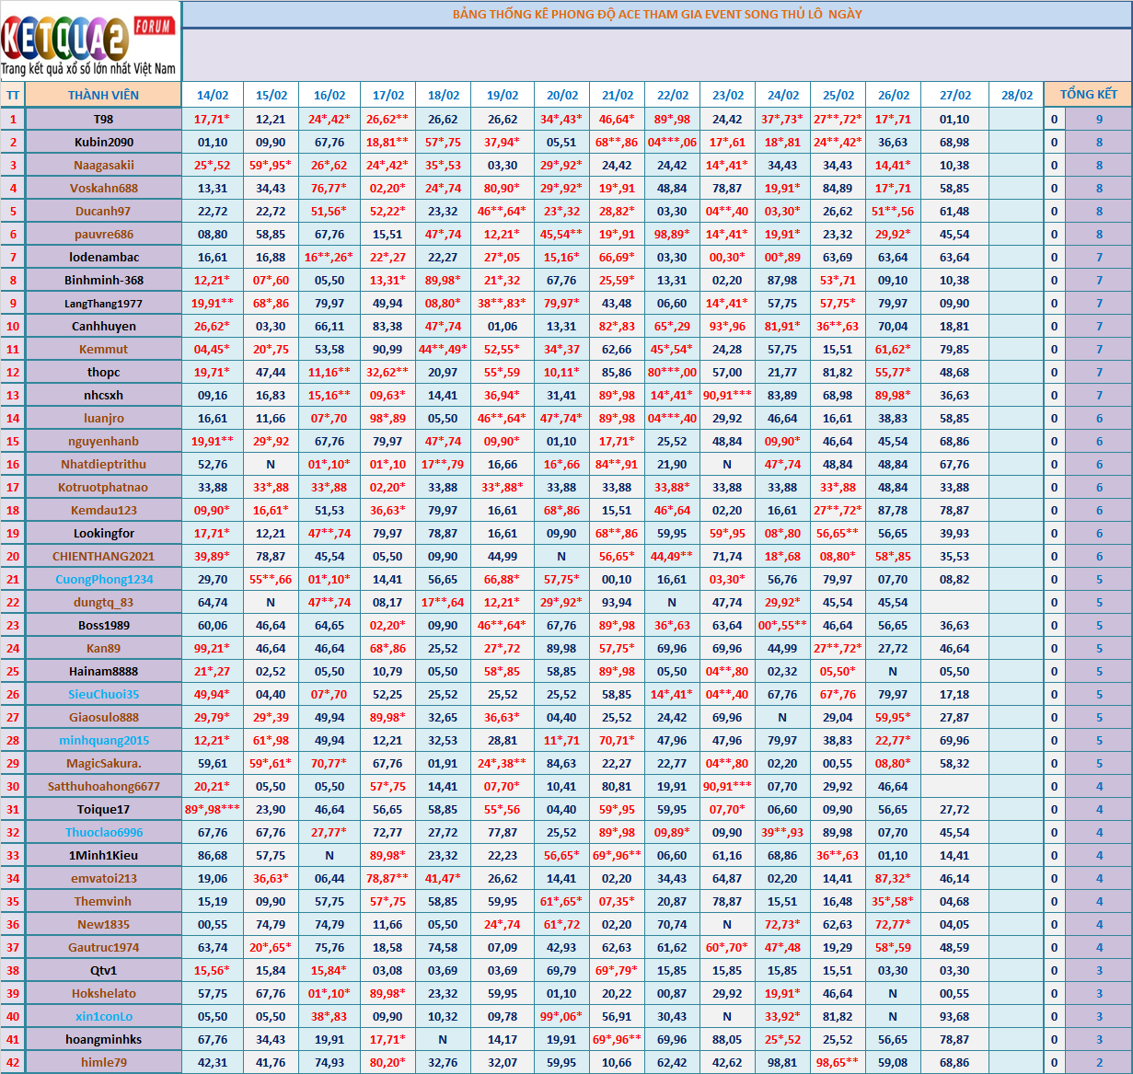
Task: Click T98's total score of 9
Action: point(1099,119)
